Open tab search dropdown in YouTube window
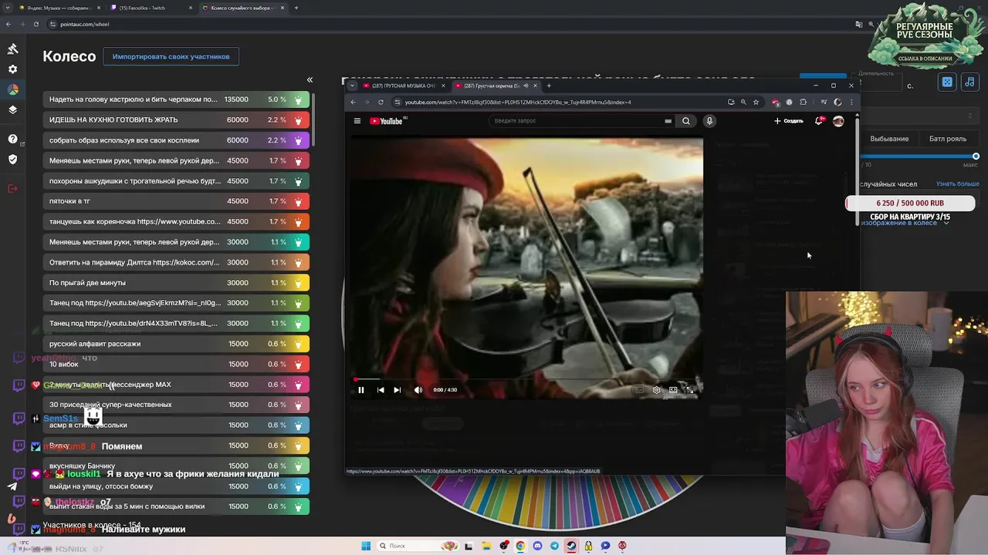Image resolution: width=988 pixels, height=555 pixels. tap(353, 86)
